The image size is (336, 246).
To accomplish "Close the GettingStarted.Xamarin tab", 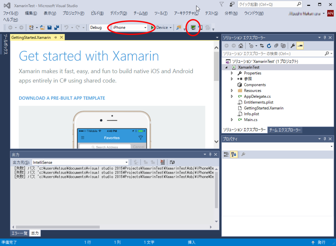I will [x=61, y=37].
